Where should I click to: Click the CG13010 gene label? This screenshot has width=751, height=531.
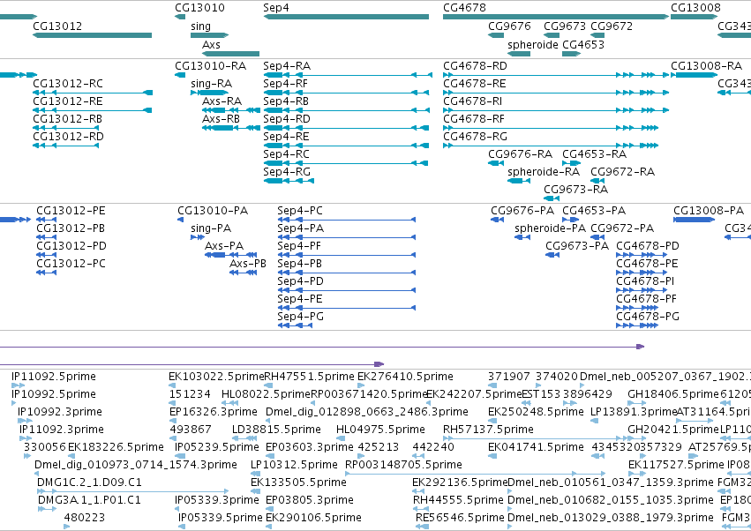[199, 8]
